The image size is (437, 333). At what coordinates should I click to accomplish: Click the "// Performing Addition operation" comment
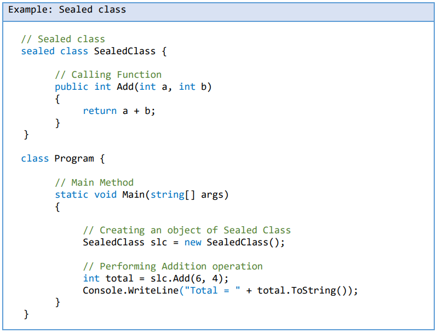173,266
